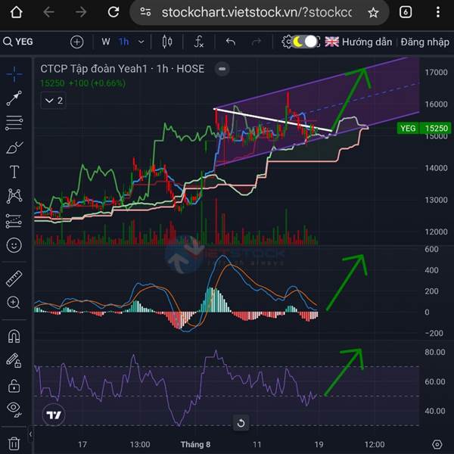Select the zoom in tool

(14, 303)
